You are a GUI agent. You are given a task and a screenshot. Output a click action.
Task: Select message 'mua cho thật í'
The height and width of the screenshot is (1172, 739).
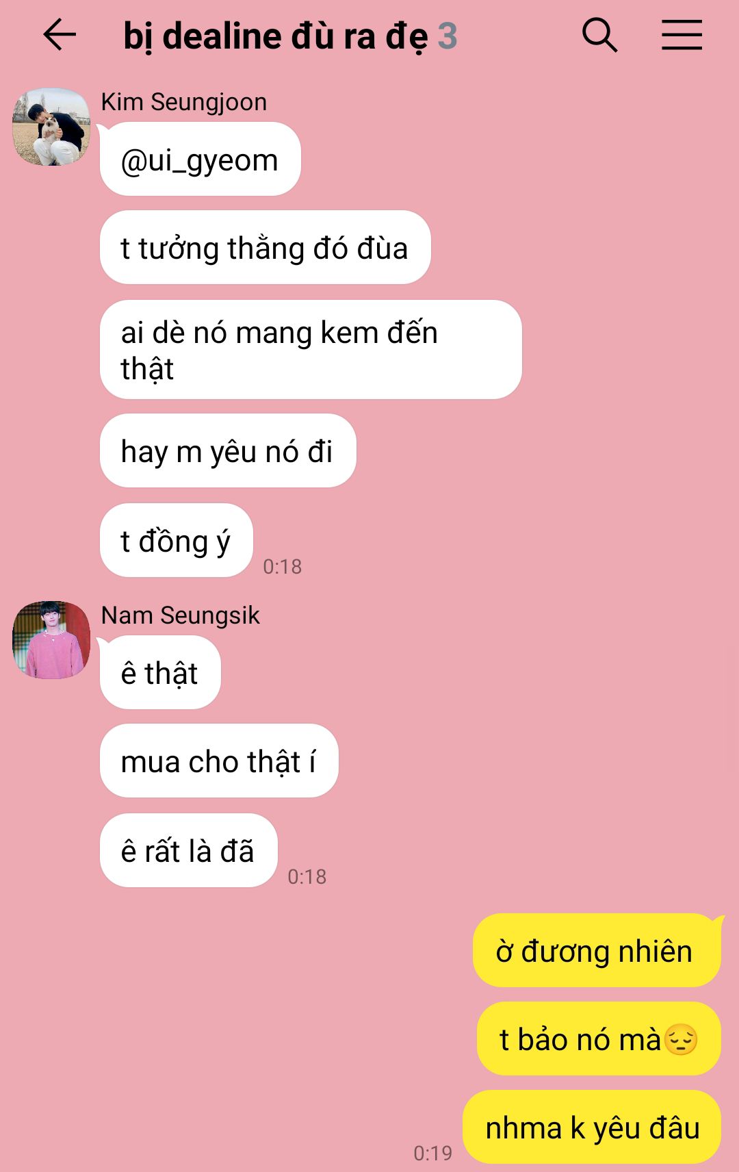click(219, 761)
